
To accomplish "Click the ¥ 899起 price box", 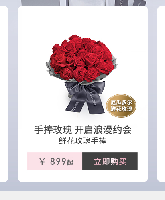I will point(55,161).
